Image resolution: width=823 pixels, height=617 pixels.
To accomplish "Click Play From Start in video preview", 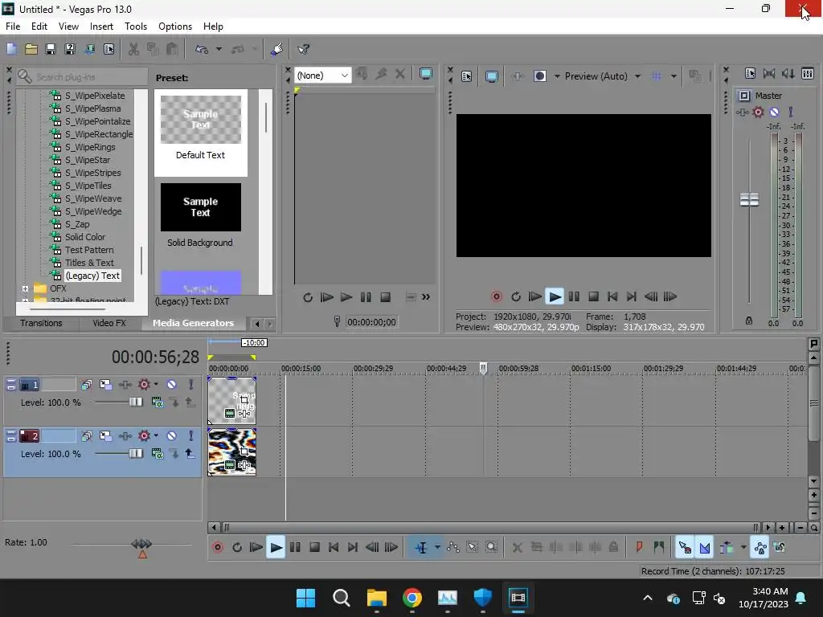I will tap(534, 296).
